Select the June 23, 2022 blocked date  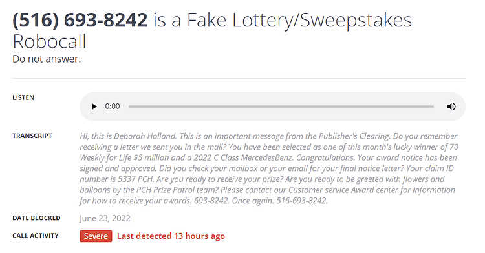pyautogui.click(x=105, y=218)
